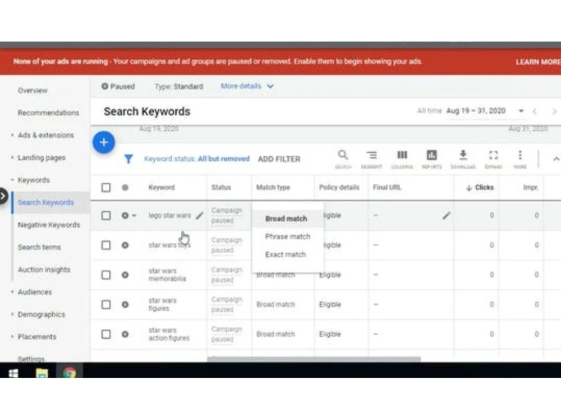Click Broad match cell for star wars action figures
The height and width of the screenshot is (420, 561).
click(275, 334)
